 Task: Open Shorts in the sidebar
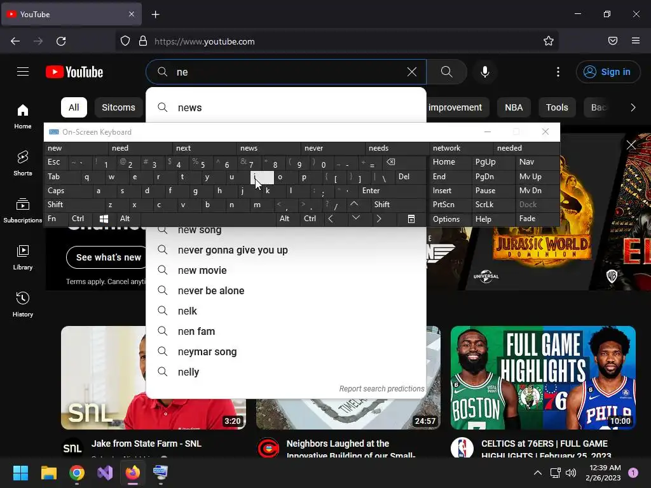(x=23, y=163)
